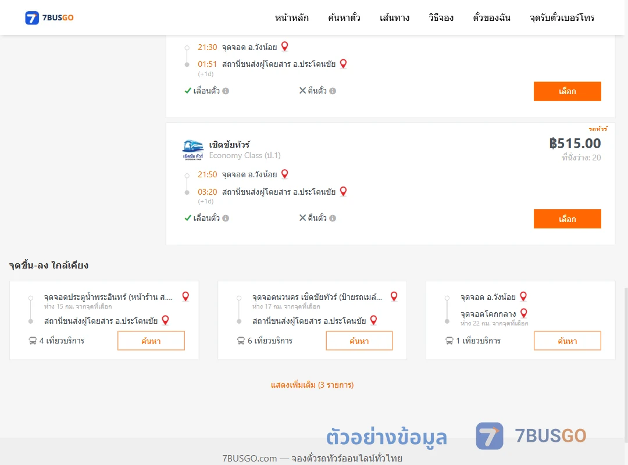Search the 6 เที่ยวบริการ route with ค้นหา
628x465 pixels.
click(x=359, y=341)
